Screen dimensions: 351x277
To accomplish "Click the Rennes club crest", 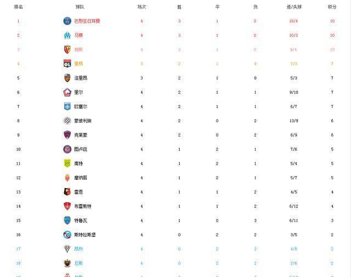I will coord(67,192).
